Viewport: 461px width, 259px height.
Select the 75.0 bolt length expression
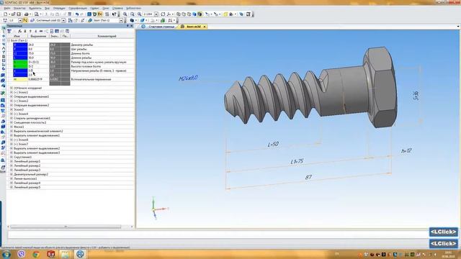(38, 53)
